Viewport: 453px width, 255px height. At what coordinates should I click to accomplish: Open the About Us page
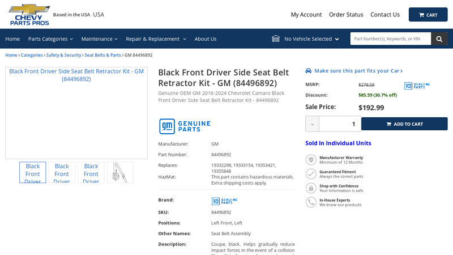[206, 39]
